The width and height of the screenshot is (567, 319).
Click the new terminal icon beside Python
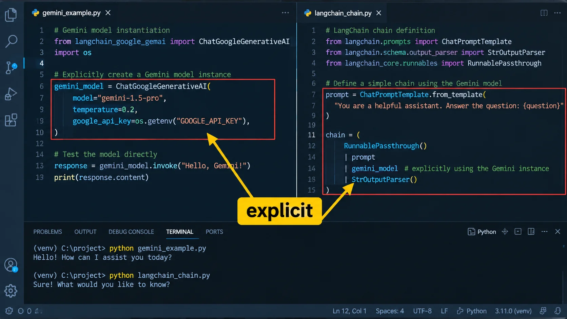click(x=505, y=232)
